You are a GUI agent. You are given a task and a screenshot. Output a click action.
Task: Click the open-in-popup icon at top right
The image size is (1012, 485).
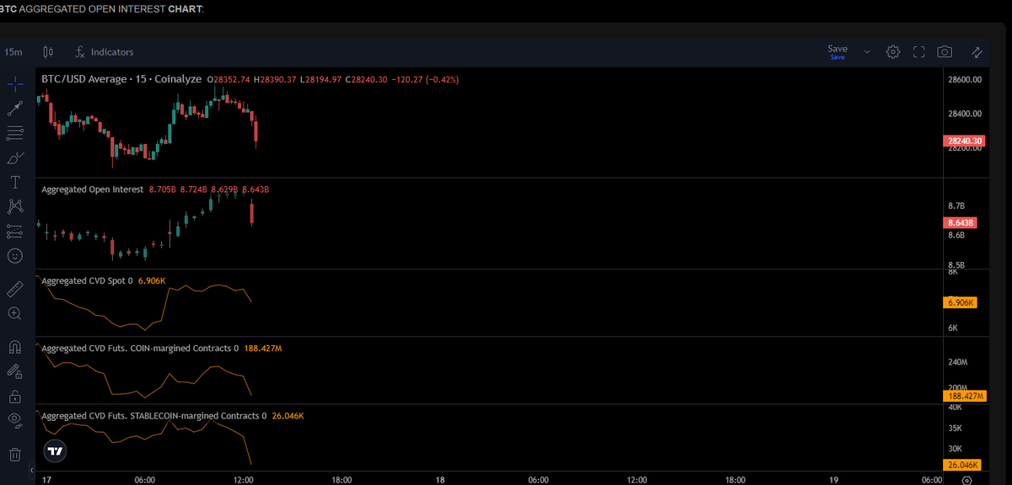[977, 52]
